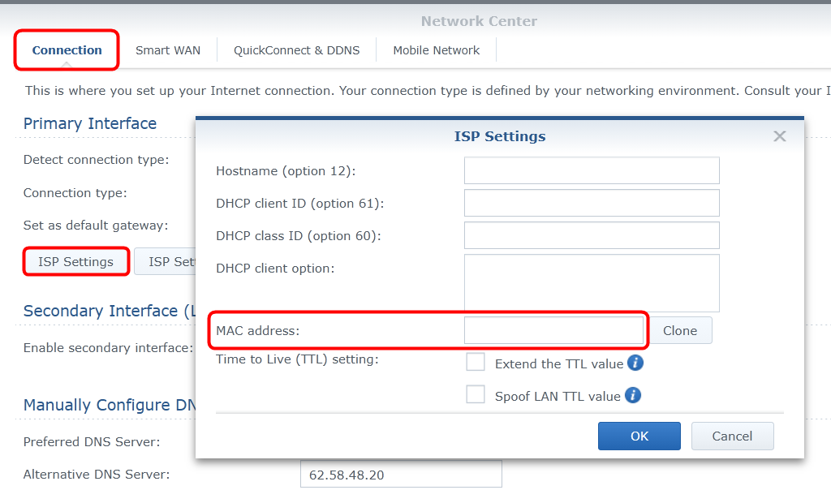This screenshot has width=831, height=503.
Task: Click the Enable secondary interface label
Action: coord(108,348)
